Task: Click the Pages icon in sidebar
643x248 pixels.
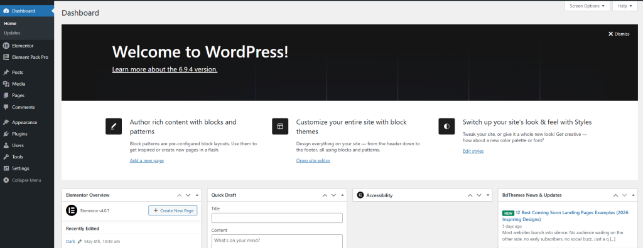Action: click(x=6, y=95)
